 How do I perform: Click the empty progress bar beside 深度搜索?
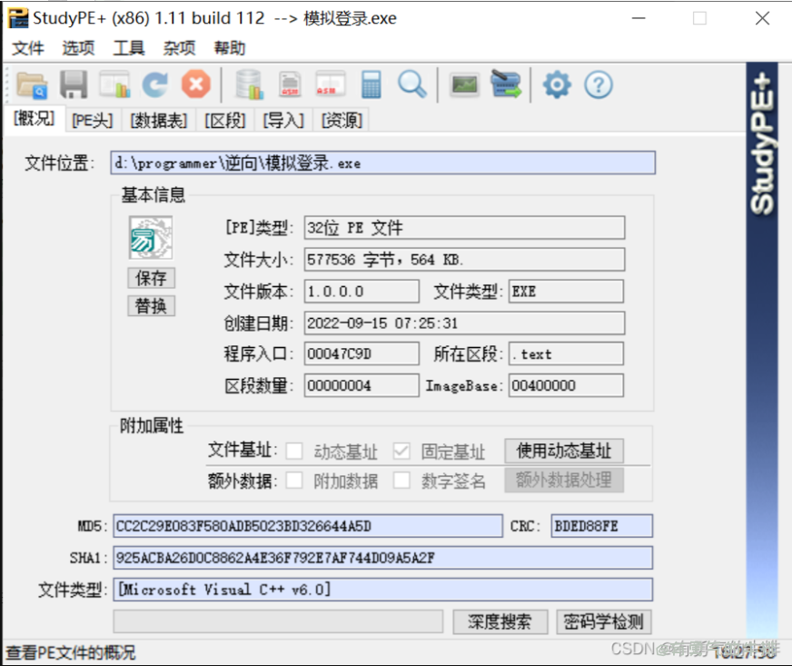tap(278, 621)
